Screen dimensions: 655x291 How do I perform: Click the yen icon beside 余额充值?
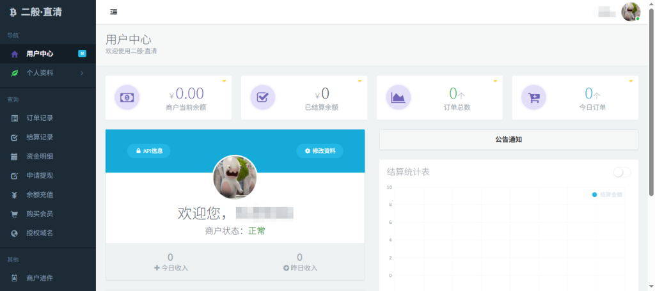click(15, 195)
